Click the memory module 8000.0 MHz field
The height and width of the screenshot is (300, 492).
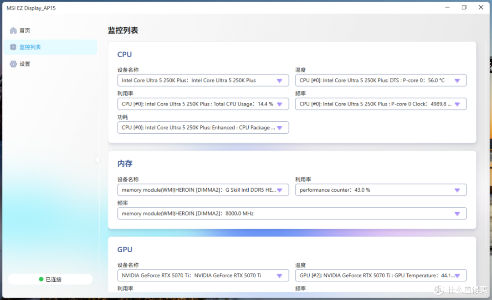pyautogui.click(x=292, y=213)
